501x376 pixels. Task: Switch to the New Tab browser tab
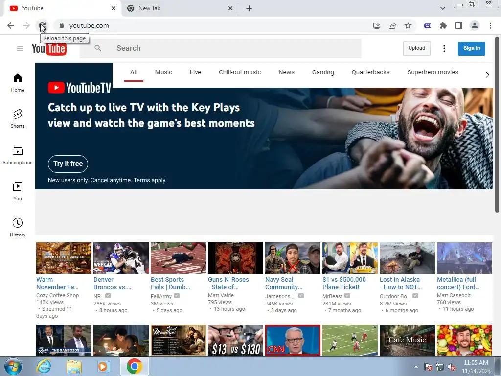pyautogui.click(x=180, y=8)
